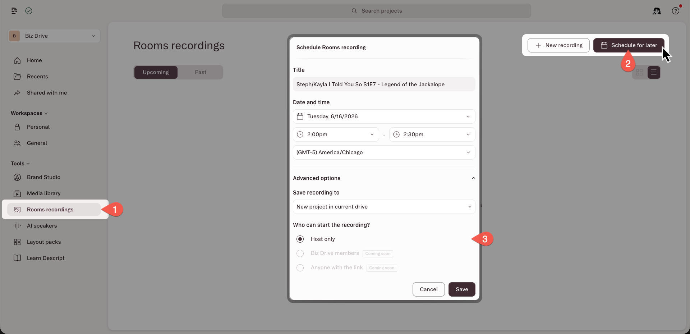Open the General workspace
This screenshot has height=334, width=690.
(54, 143)
